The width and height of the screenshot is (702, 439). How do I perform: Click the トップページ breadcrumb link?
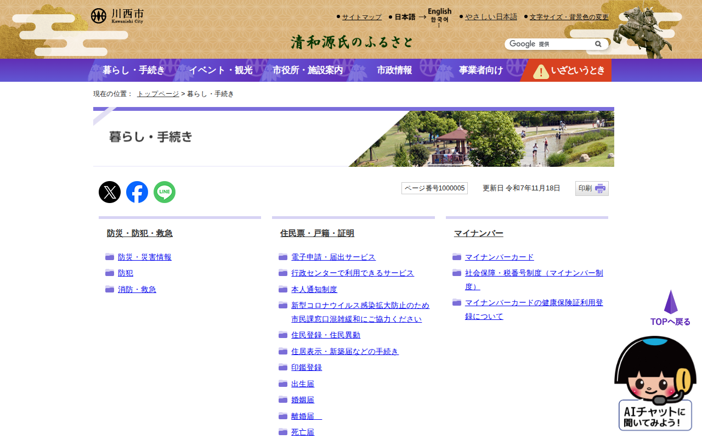tap(158, 94)
